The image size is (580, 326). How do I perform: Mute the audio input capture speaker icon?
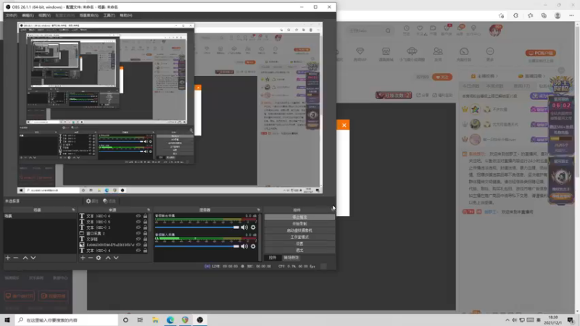[244, 246]
